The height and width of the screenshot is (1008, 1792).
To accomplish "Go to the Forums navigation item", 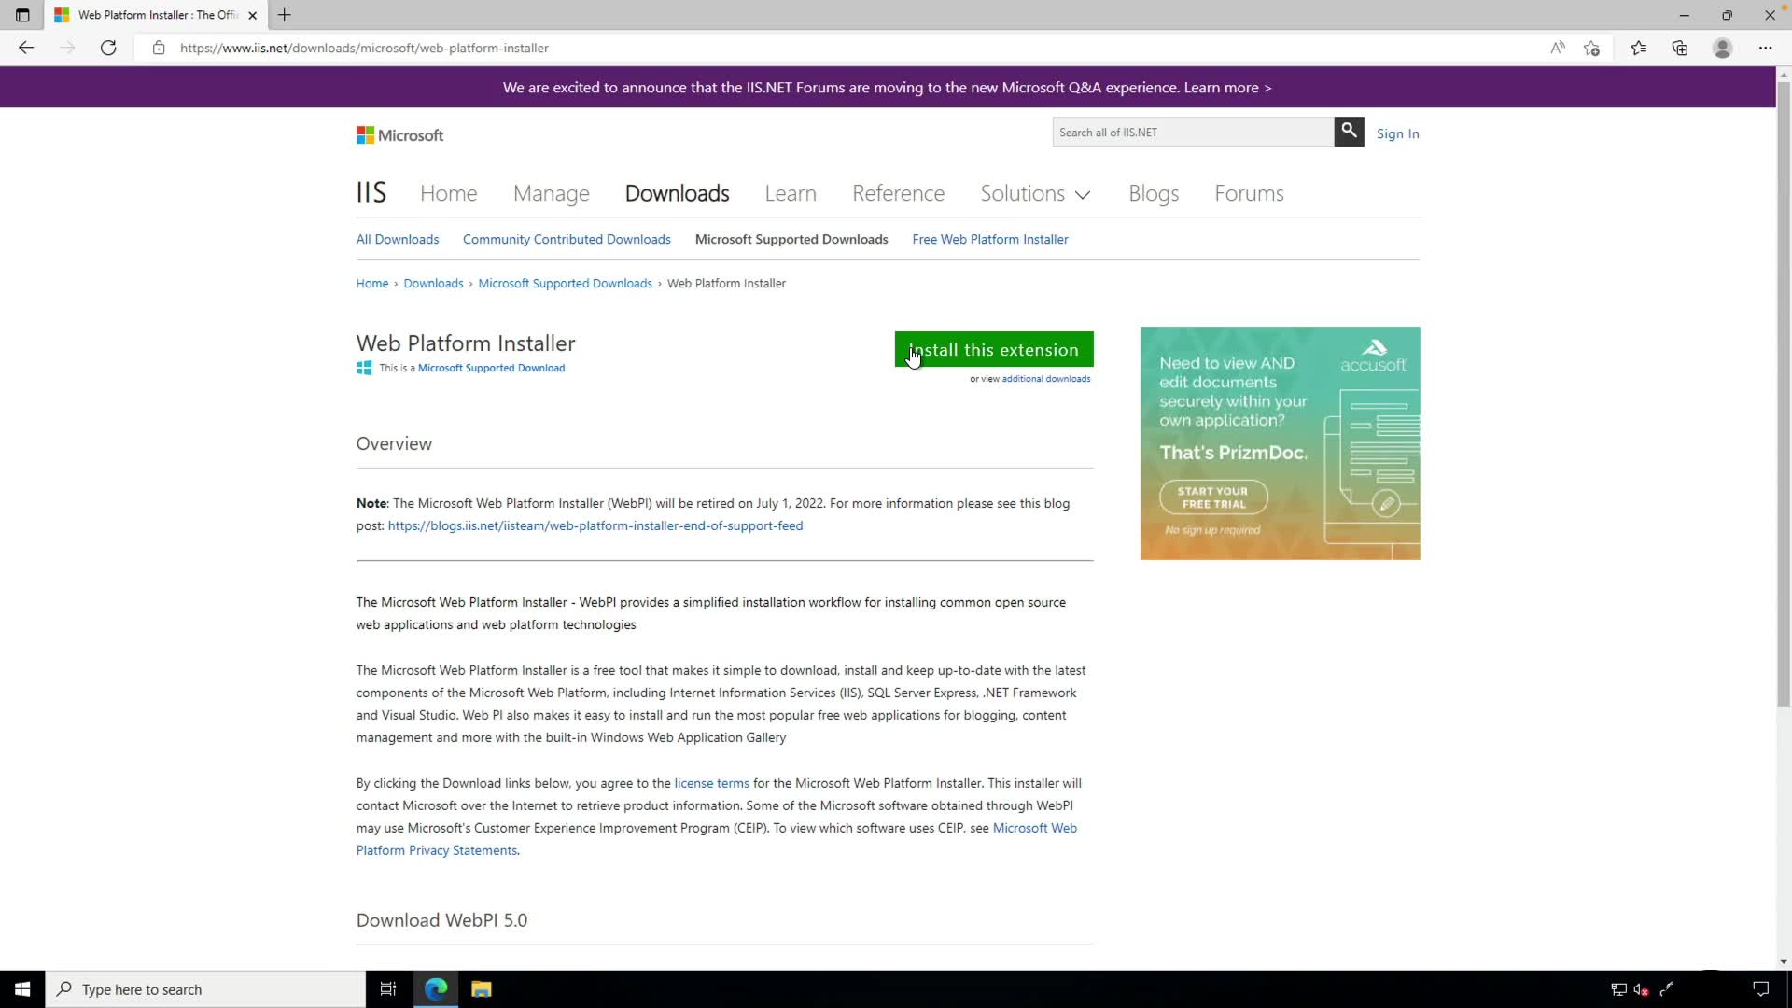I will pyautogui.click(x=1249, y=193).
